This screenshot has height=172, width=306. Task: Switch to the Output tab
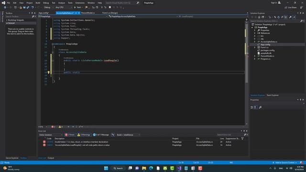coord(51,158)
